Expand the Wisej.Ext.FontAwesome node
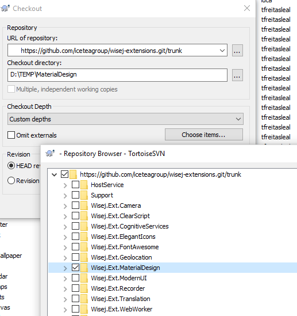Screen dimensions: 297x316 (65, 248)
